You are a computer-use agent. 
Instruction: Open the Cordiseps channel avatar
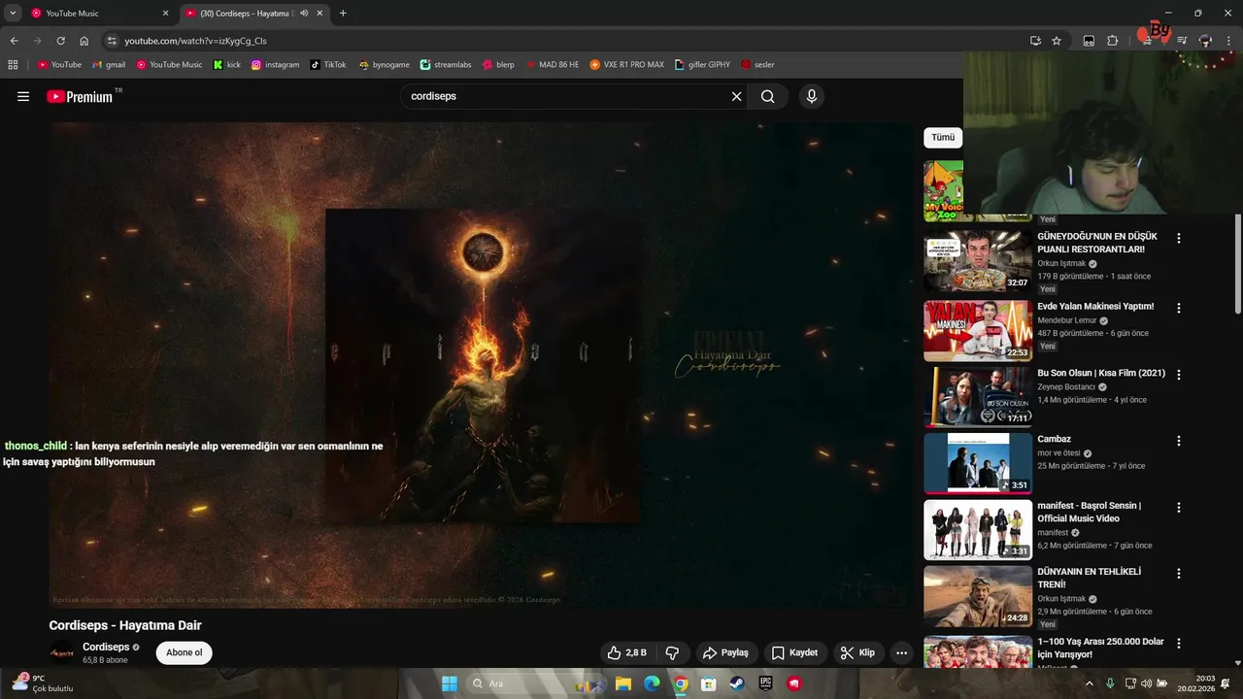tap(61, 652)
